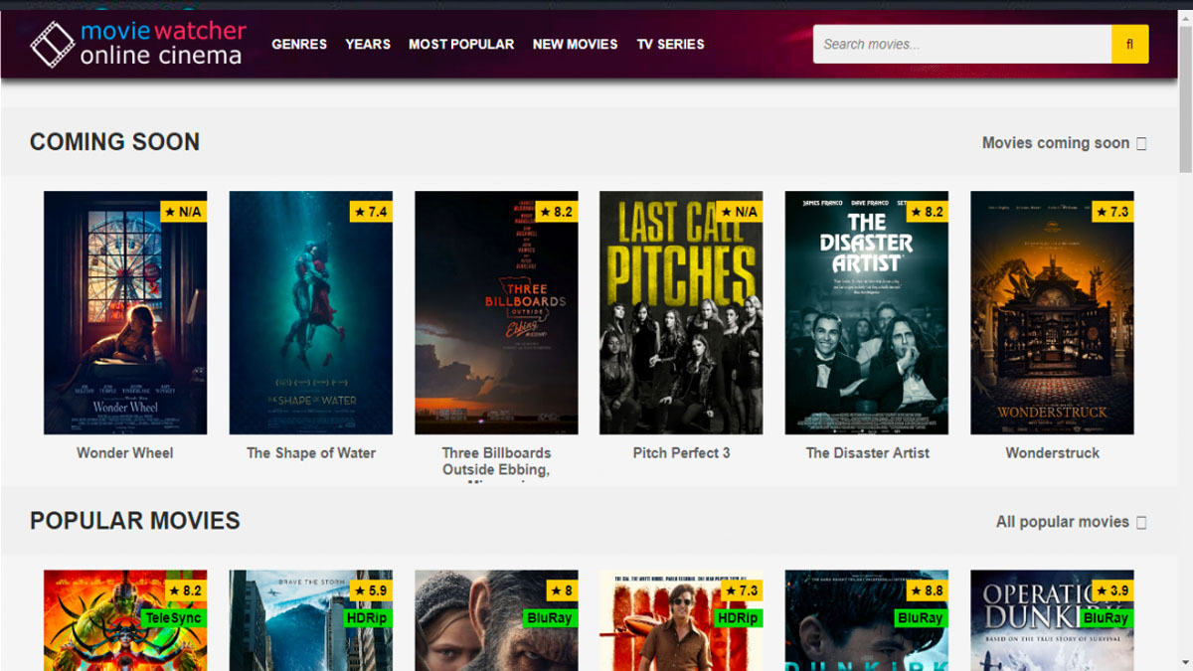The width and height of the screenshot is (1193, 671).
Task: Click the 7.4 star rating badge
Action: (371, 212)
